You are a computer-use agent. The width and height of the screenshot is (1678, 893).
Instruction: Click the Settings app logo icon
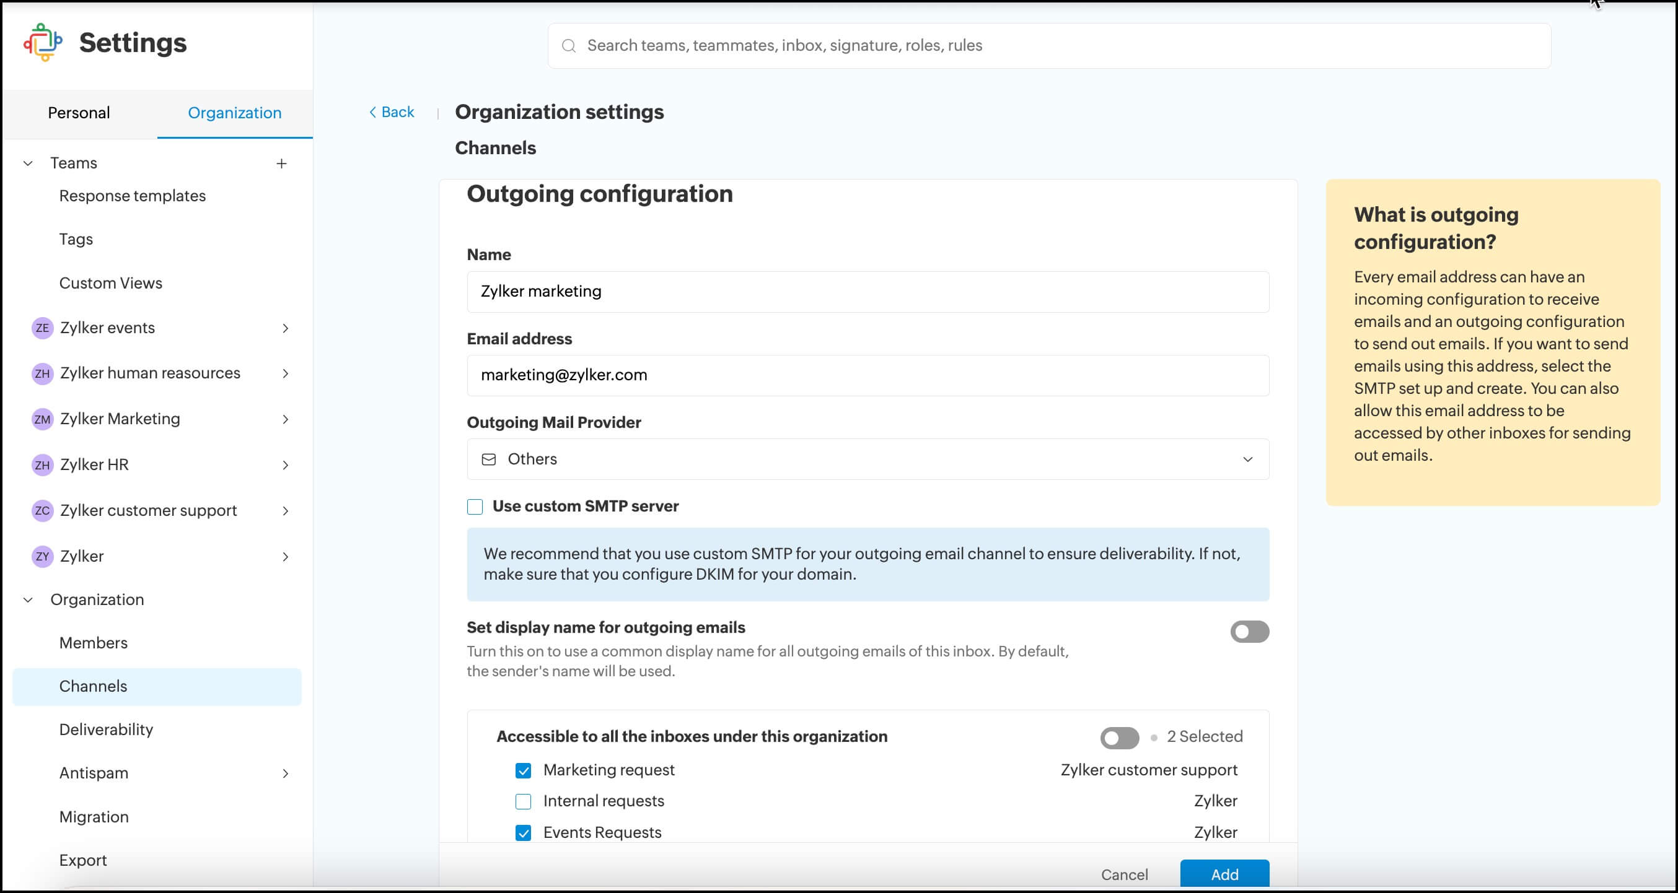point(43,43)
